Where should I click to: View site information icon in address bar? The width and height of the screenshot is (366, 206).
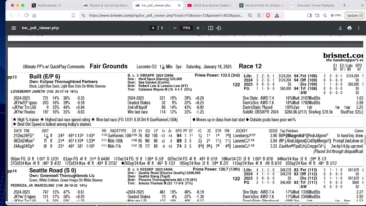click(x=83, y=15)
